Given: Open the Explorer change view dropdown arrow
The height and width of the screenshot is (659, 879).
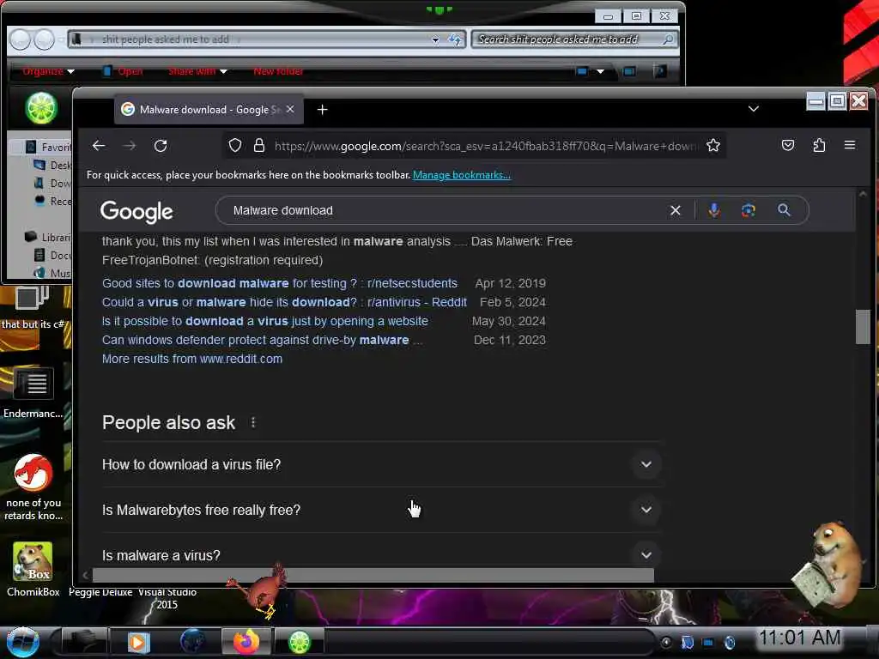Looking at the screenshot, I should click(x=600, y=71).
